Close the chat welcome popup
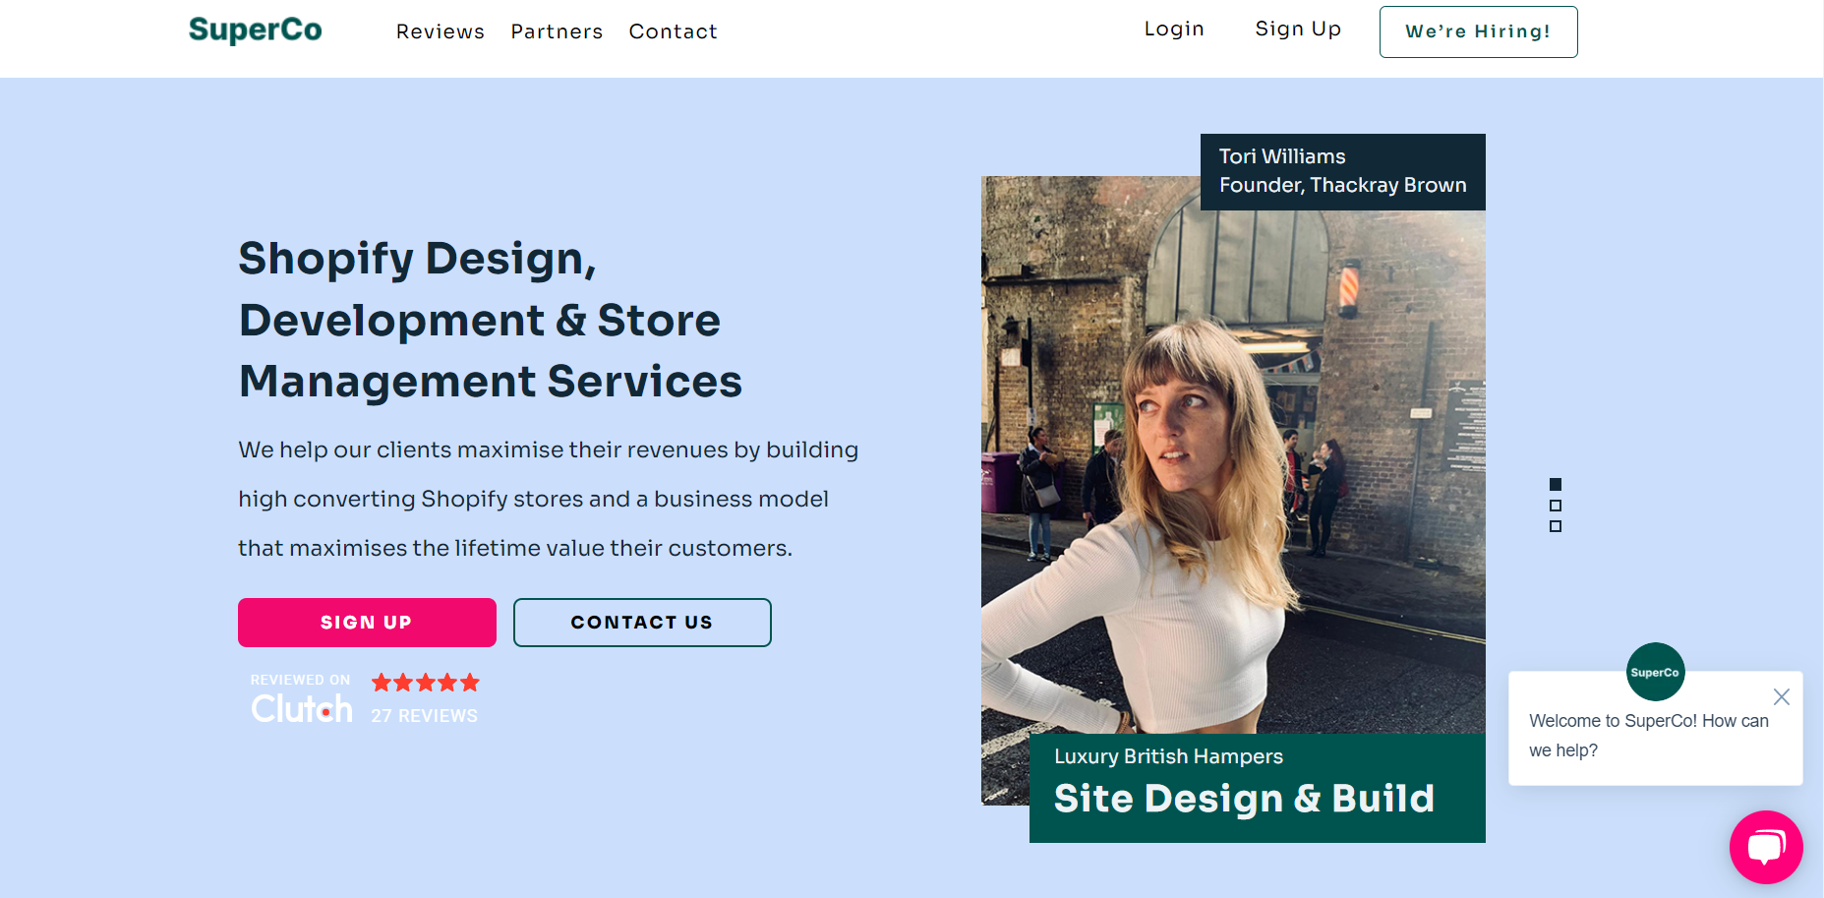Image resolution: width=1824 pixels, height=898 pixels. coord(1781,697)
